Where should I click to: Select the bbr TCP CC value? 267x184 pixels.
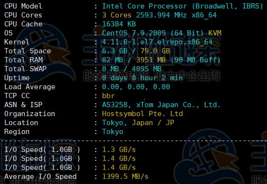[x=108, y=96]
